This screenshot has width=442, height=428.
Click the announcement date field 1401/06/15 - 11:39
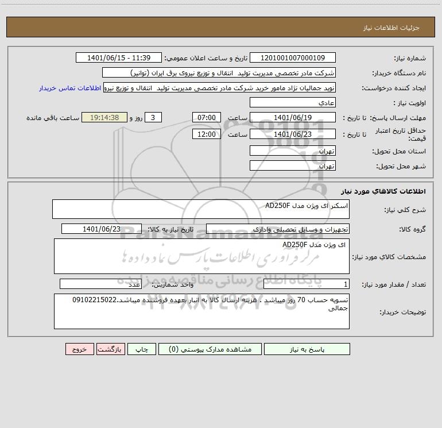[119, 57]
